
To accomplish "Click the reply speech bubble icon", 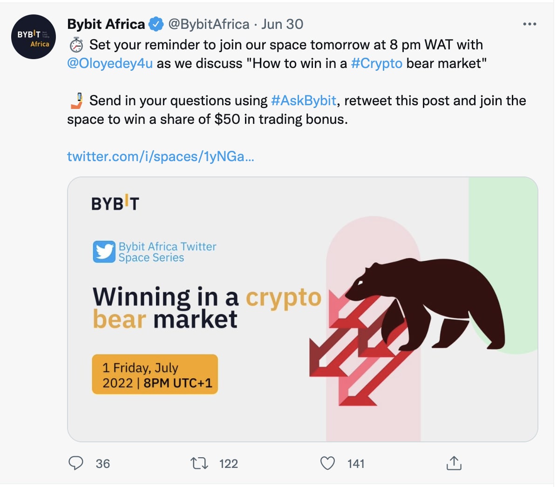I will click(76, 463).
